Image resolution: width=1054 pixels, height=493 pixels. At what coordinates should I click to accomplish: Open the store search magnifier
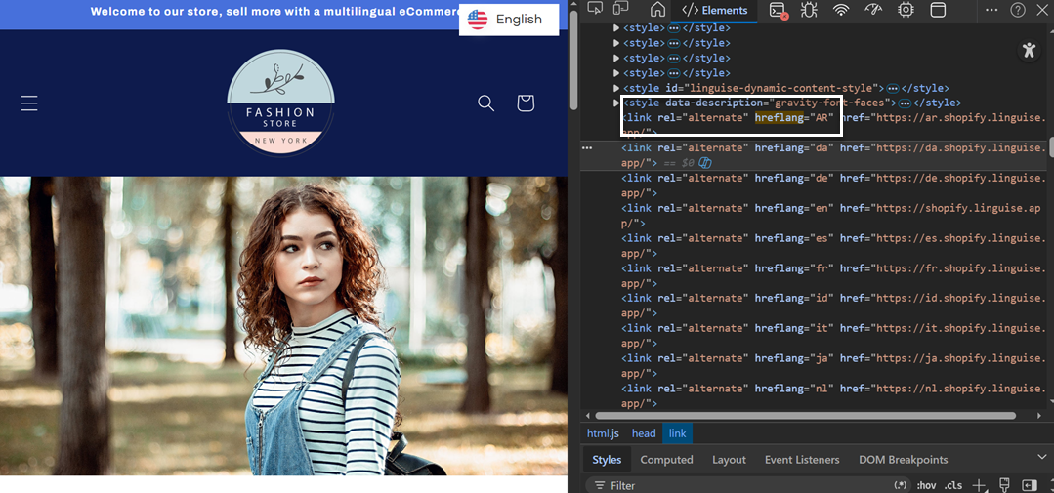486,103
